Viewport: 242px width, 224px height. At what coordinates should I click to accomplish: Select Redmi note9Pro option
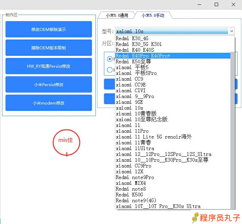173,177
